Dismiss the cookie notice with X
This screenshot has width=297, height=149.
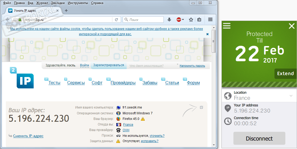207,34
